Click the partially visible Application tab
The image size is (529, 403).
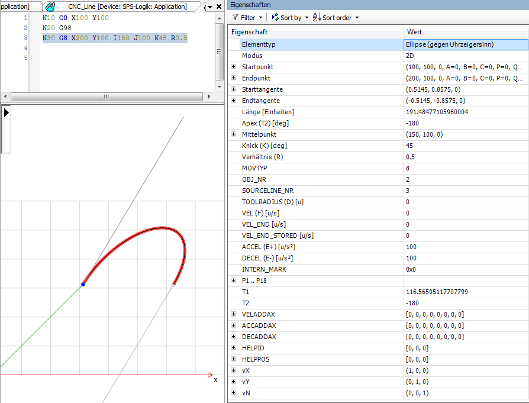(20, 7)
